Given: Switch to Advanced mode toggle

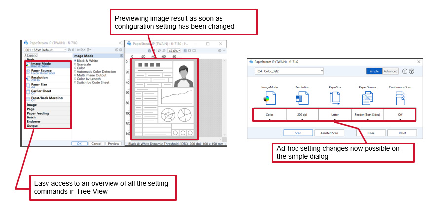Looking at the screenshot, I should point(391,71).
